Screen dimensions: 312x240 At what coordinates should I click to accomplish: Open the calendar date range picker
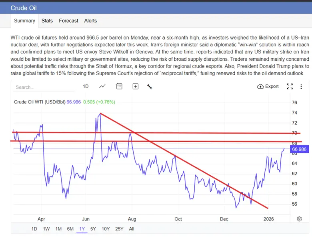pyautogui.click(x=119, y=86)
